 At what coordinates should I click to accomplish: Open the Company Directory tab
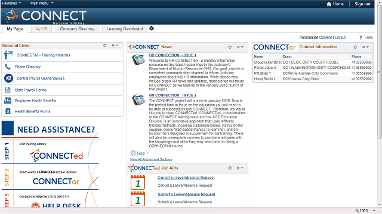[77, 29]
